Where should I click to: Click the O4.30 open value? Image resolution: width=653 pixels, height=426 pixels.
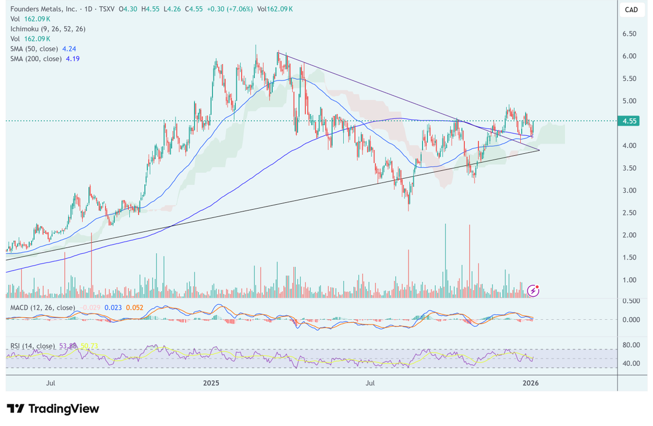128,9
